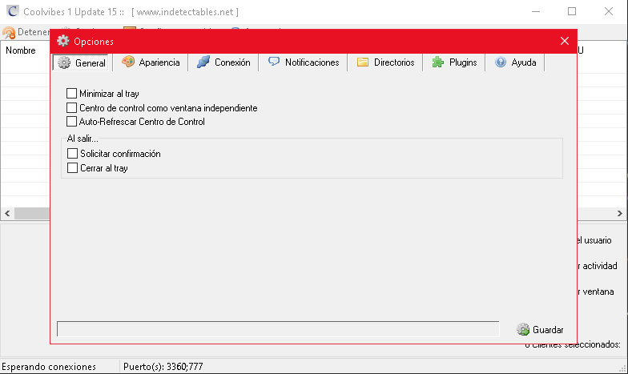Check Auto-Refrescar Centro de Control
This screenshot has height=374, width=628.
[x=73, y=122]
